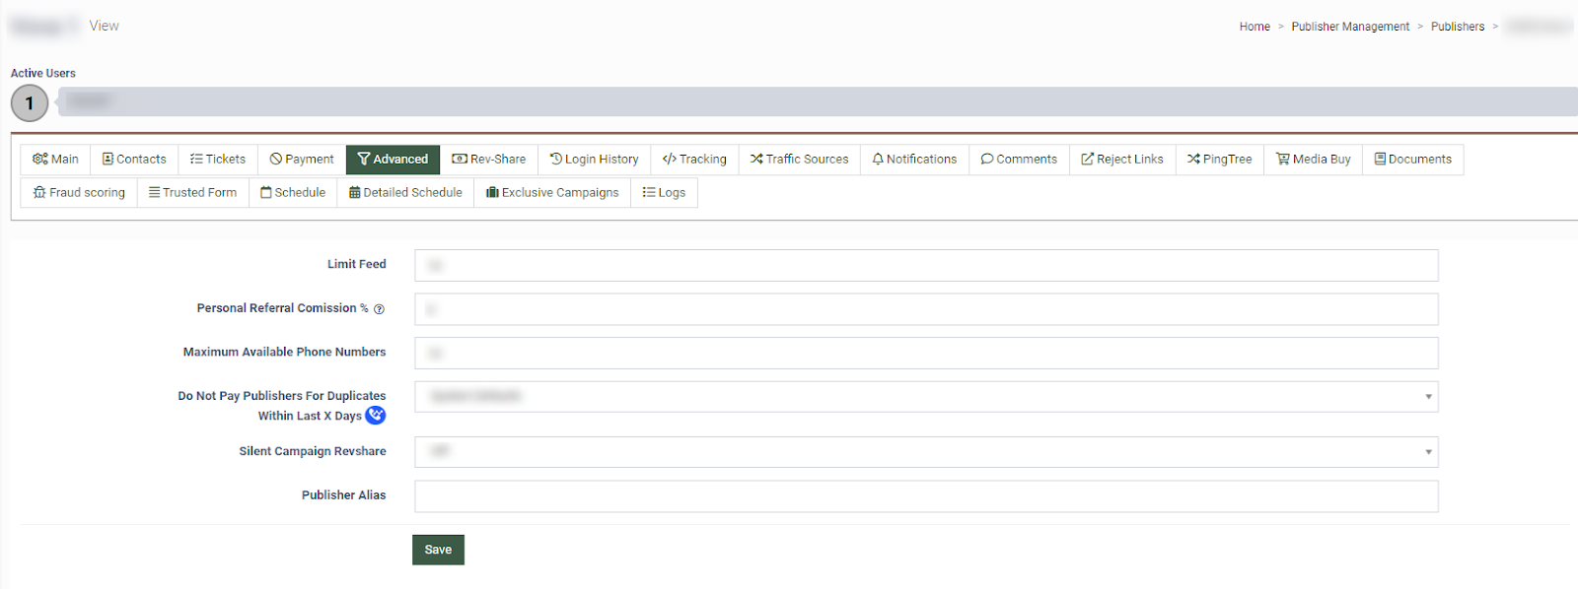Open the Tracking tab

click(x=694, y=160)
